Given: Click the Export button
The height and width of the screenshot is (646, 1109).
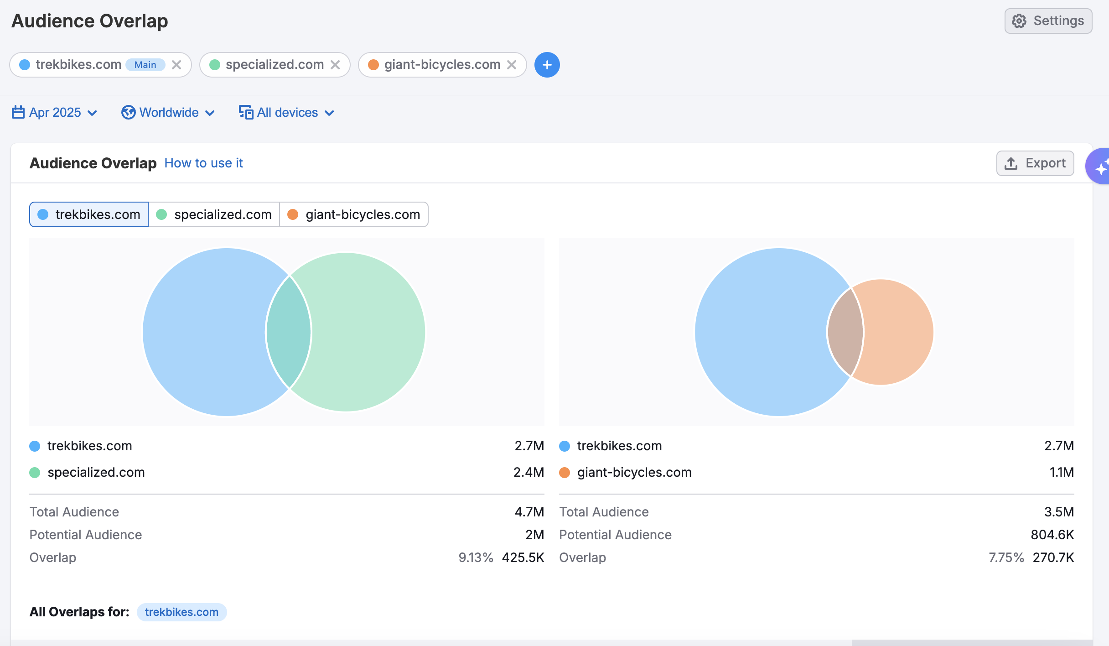Looking at the screenshot, I should (1035, 163).
